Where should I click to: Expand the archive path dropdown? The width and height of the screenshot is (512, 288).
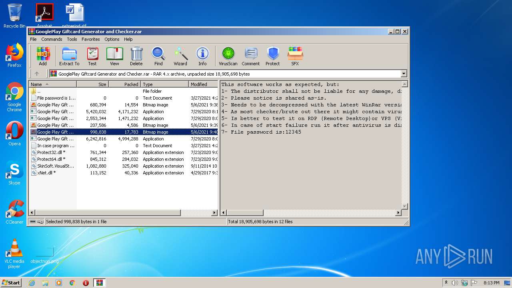coord(404,74)
